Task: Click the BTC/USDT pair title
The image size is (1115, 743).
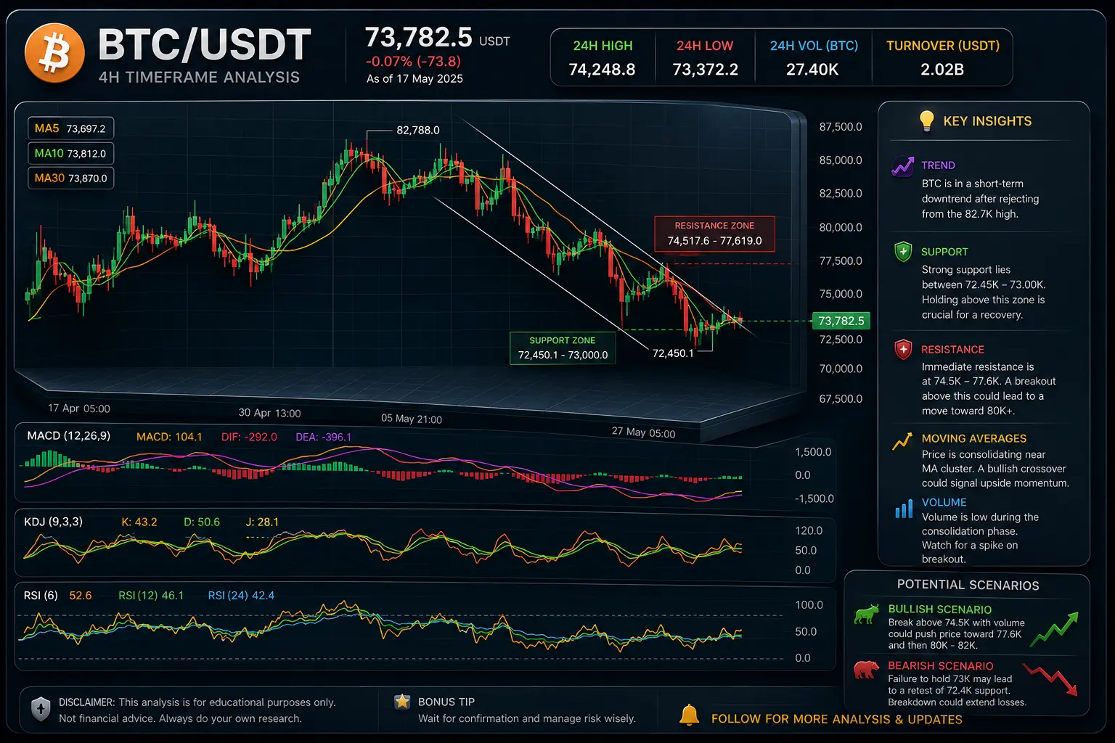Action: click(204, 44)
